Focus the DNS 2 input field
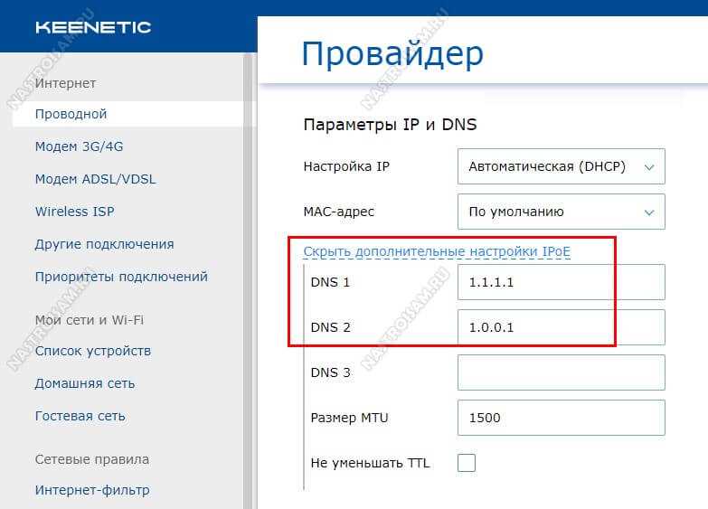This screenshot has width=708, height=509. (562, 327)
